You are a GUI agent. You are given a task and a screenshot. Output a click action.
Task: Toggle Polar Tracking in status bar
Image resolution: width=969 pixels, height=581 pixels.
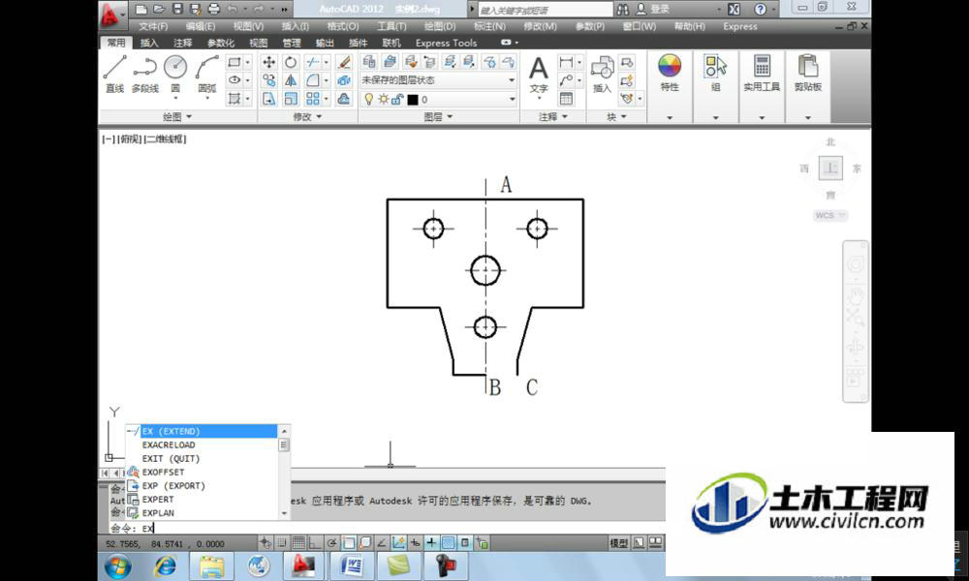coord(331,543)
